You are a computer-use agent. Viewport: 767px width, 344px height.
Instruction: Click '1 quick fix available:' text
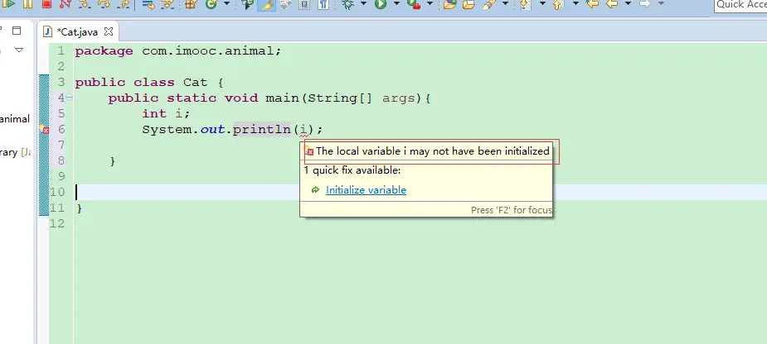tap(352, 170)
